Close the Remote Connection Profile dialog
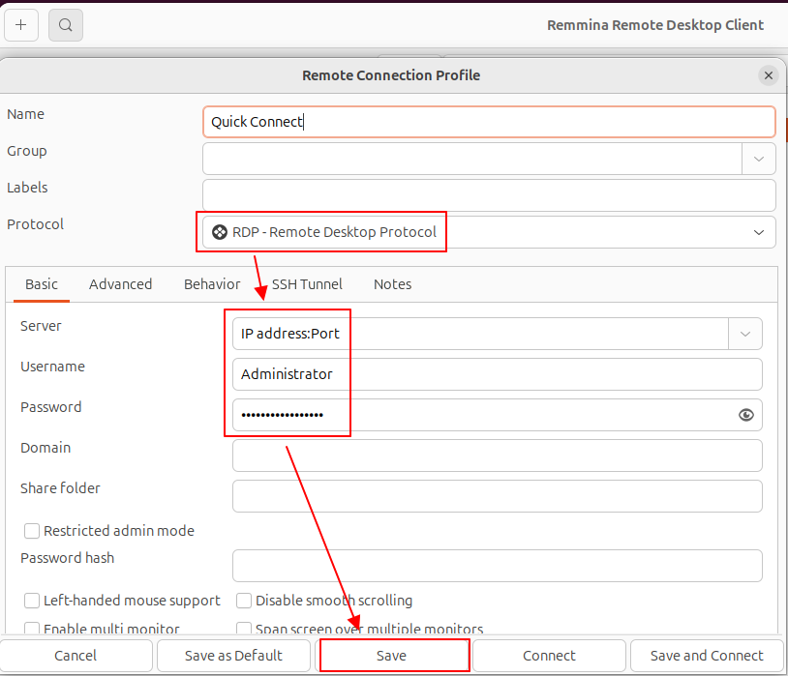The image size is (788, 676). tap(768, 75)
